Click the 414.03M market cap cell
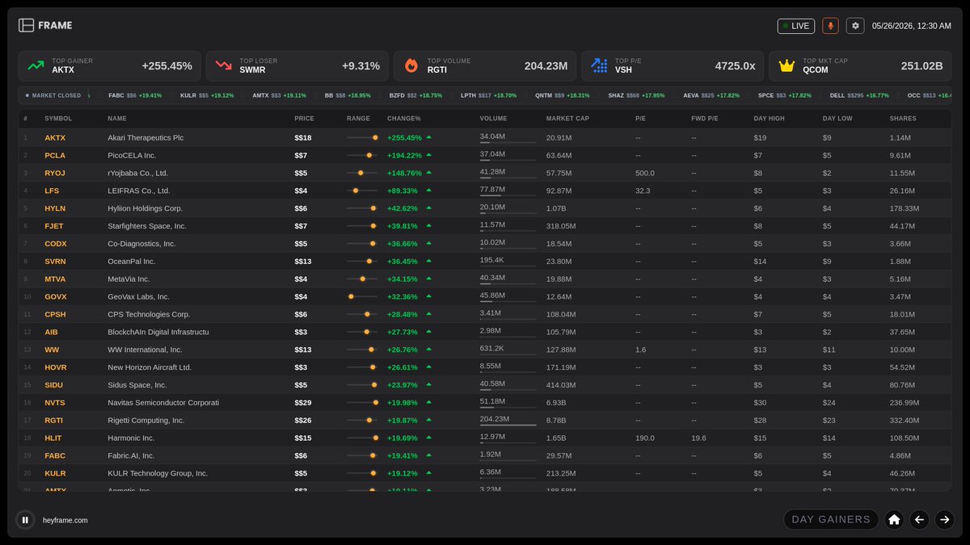 [x=561, y=384]
